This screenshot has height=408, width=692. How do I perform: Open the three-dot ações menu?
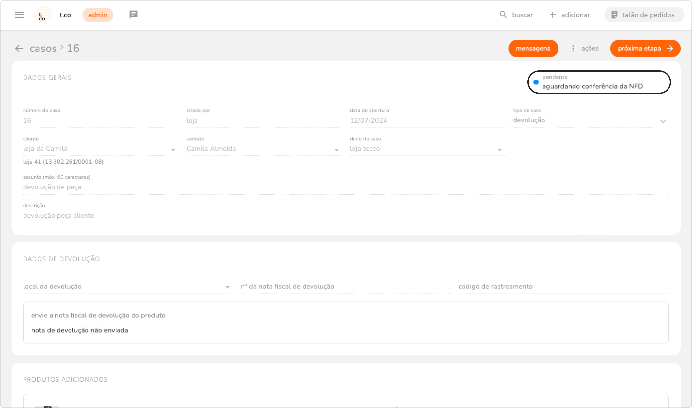(x=573, y=48)
